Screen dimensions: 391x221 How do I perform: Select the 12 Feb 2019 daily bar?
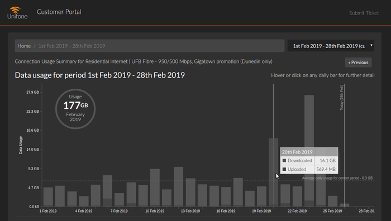point(179,186)
